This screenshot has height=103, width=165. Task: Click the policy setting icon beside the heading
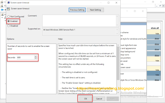[9, 9]
